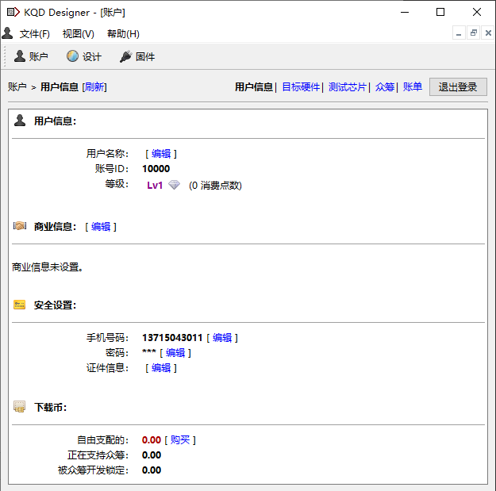Close the inner 账户 document window
Screen dimensions: 496x491
[x=488, y=33]
